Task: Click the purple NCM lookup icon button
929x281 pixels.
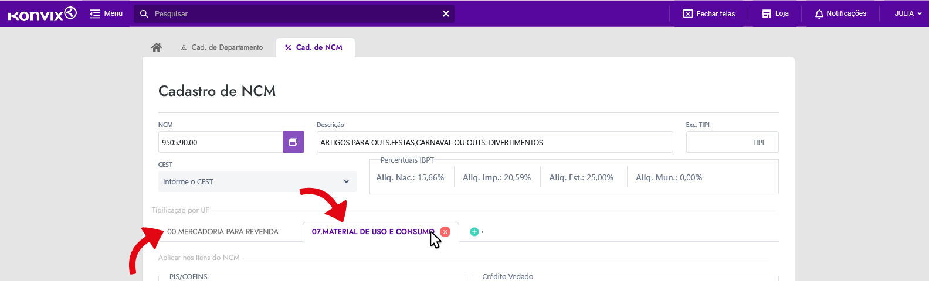Action: point(293,142)
